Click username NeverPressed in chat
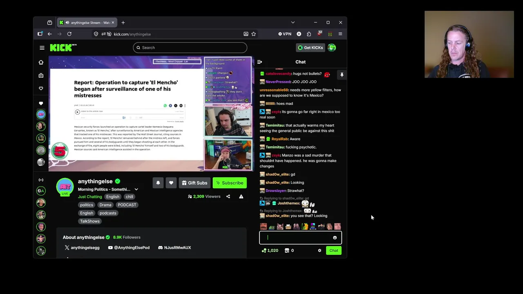 click(x=278, y=82)
